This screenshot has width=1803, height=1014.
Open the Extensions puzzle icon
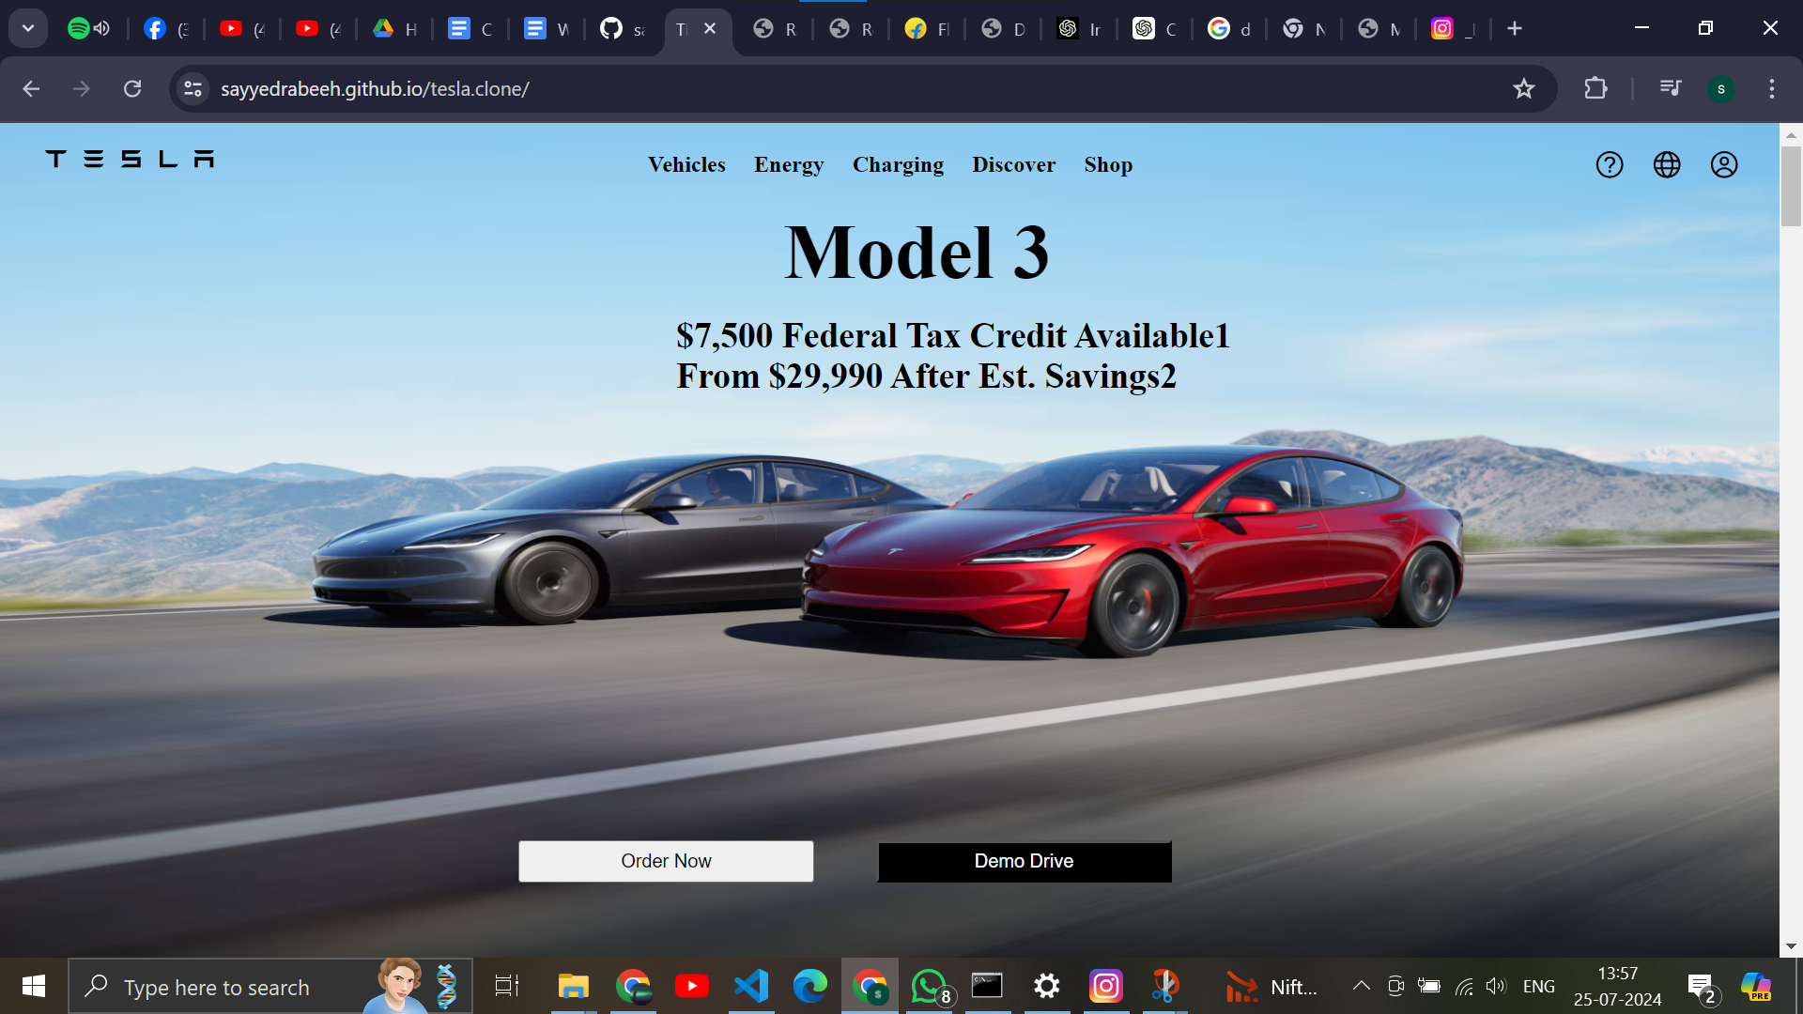click(1595, 88)
